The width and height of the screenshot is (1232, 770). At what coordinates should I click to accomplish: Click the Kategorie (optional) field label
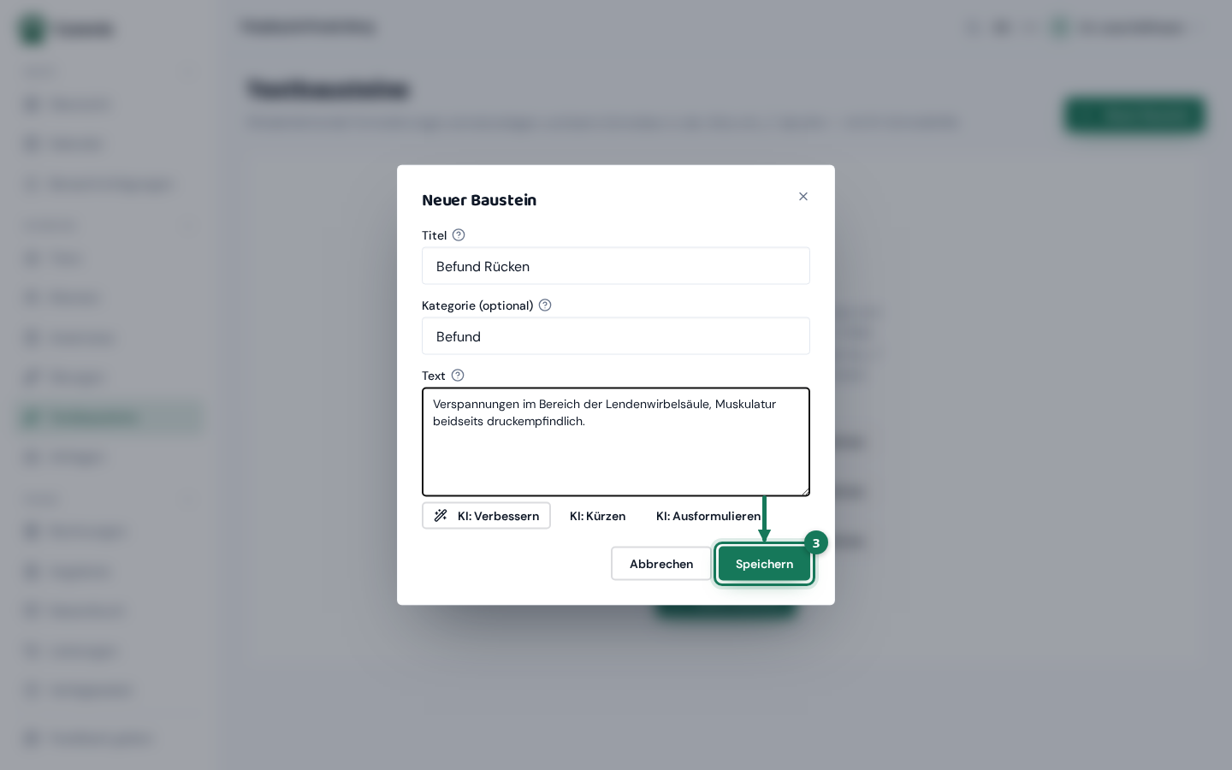[477, 305]
